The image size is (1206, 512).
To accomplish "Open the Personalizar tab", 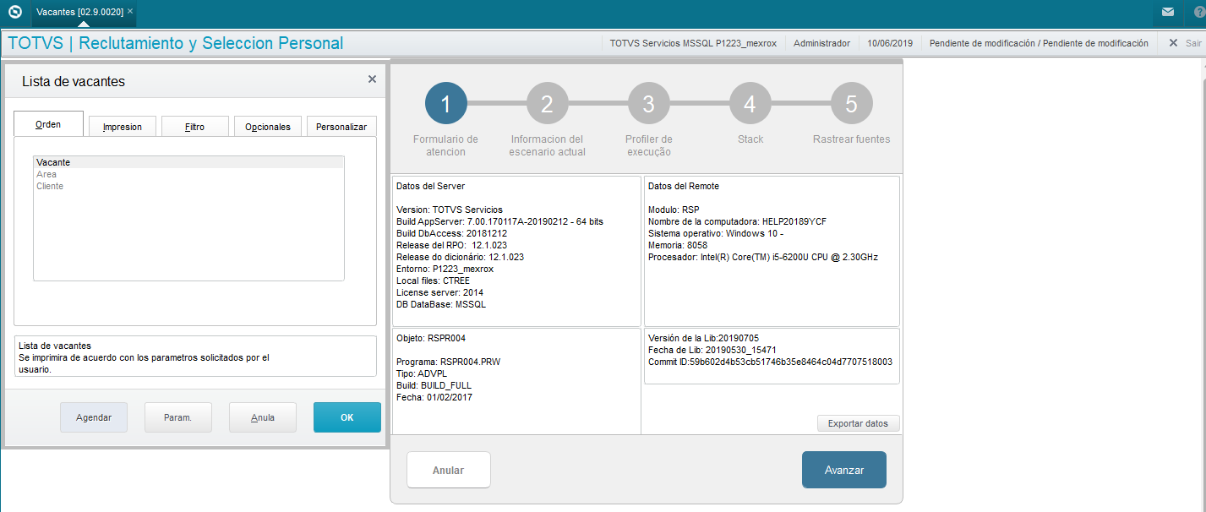I will (x=341, y=127).
